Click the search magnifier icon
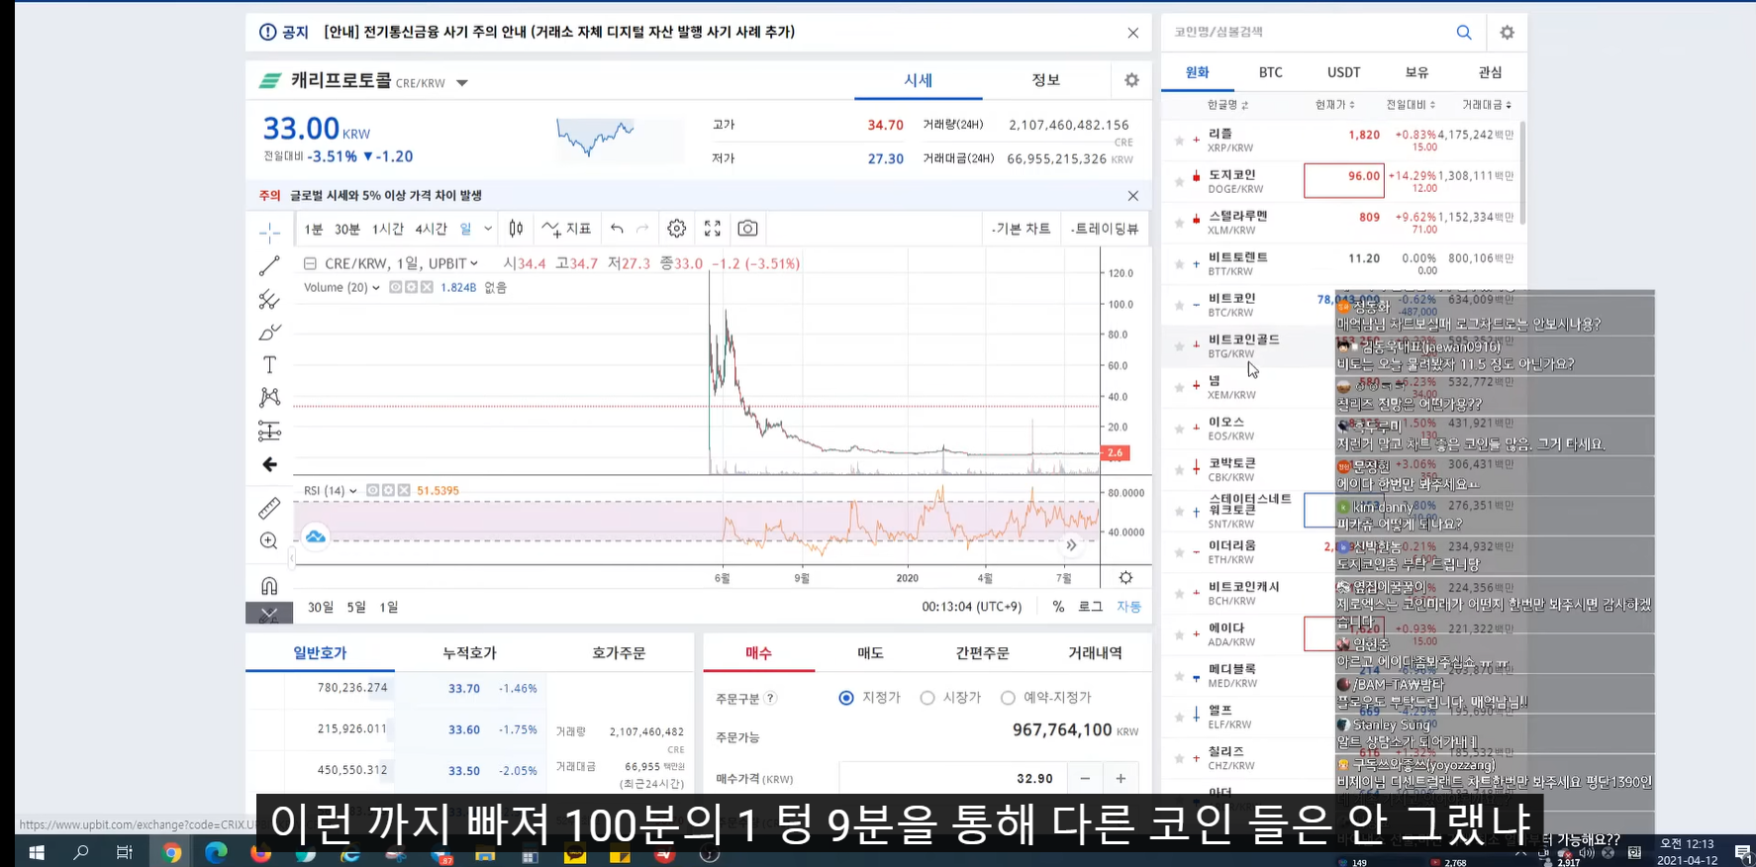The height and width of the screenshot is (867, 1756). 1464,33
